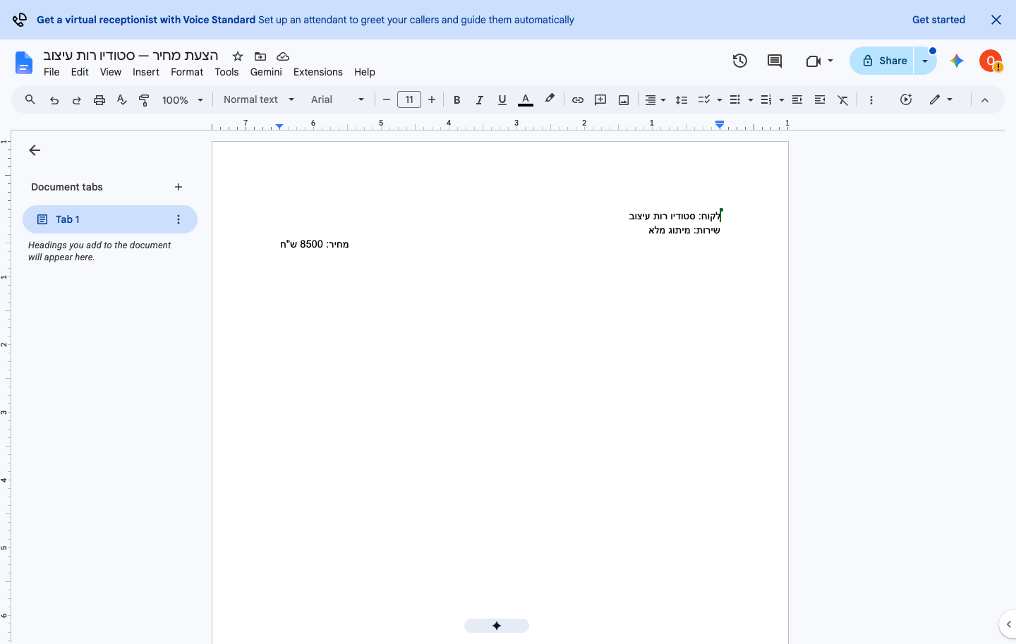Screen dimensions: 1016x644
Task: Increase the indent
Action: coord(820,100)
